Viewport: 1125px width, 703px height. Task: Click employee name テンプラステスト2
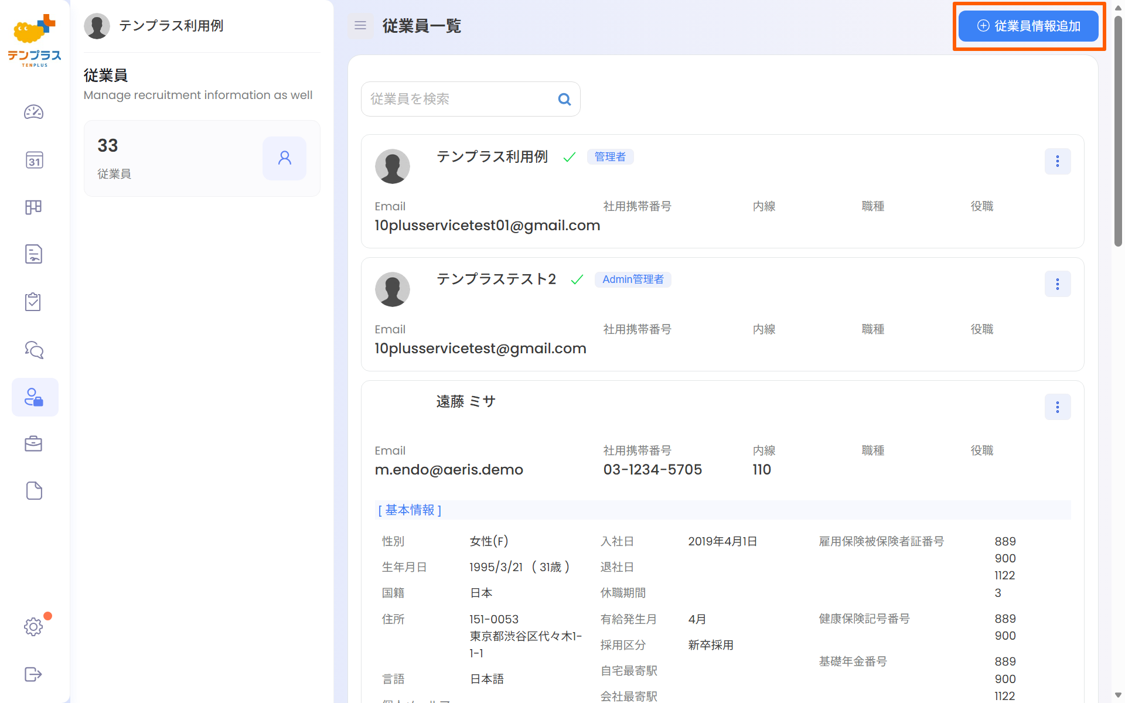click(496, 279)
